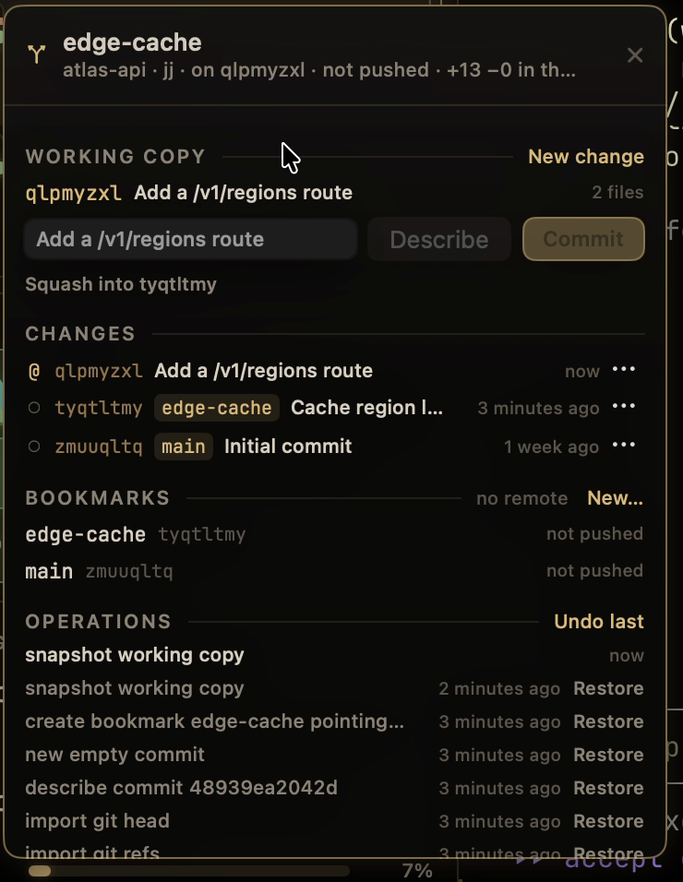The image size is (683, 882).
Task: Select the Cache region l... change description
Action: pos(366,408)
